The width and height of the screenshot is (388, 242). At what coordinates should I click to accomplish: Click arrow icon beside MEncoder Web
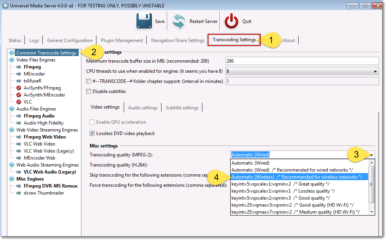(19, 158)
